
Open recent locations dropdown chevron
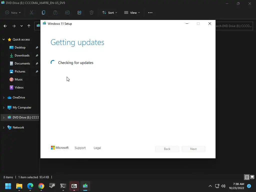pyautogui.click(x=21, y=26)
